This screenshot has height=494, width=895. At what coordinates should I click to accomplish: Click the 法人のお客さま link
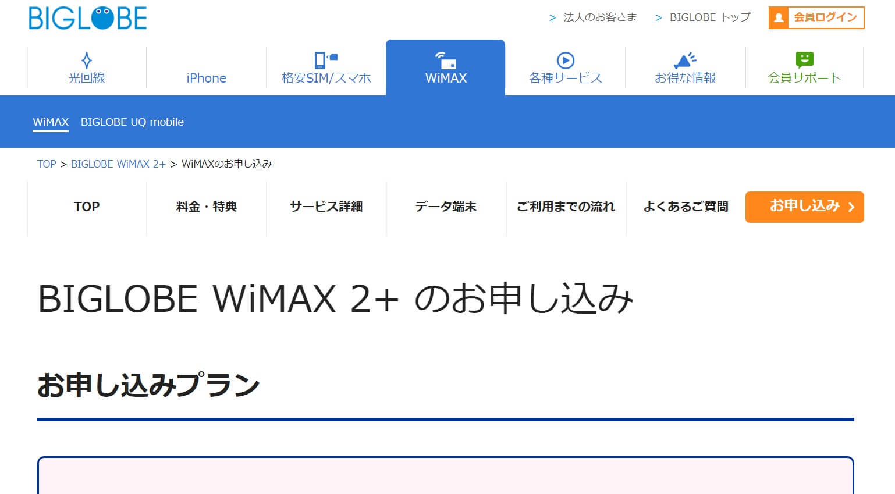tap(600, 17)
